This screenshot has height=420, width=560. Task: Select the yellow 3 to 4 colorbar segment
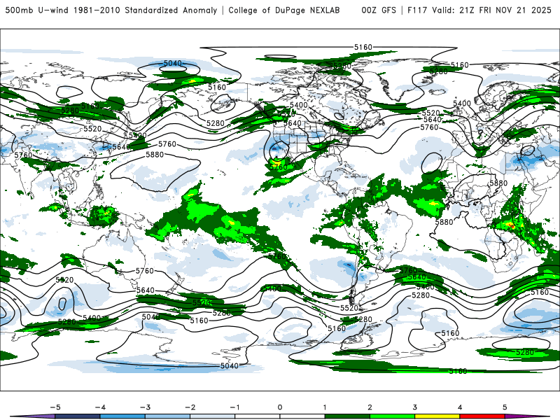coord(437,416)
